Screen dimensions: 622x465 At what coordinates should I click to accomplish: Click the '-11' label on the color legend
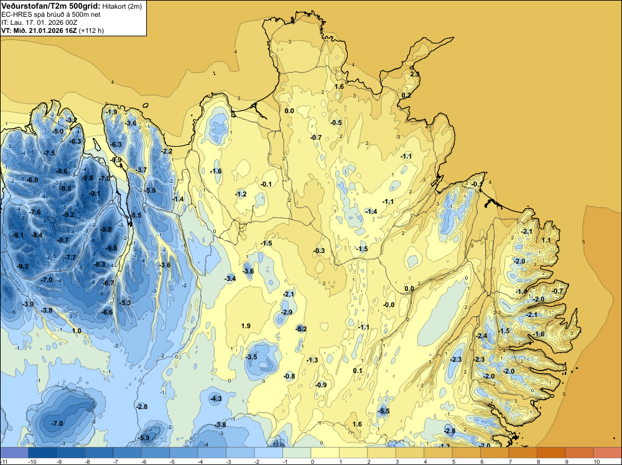click(4, 461)
